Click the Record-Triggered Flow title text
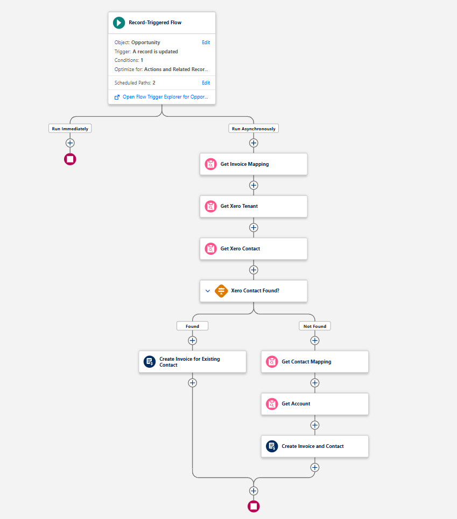This screenshot has width=457, height=519. click(x=155, y=23)
